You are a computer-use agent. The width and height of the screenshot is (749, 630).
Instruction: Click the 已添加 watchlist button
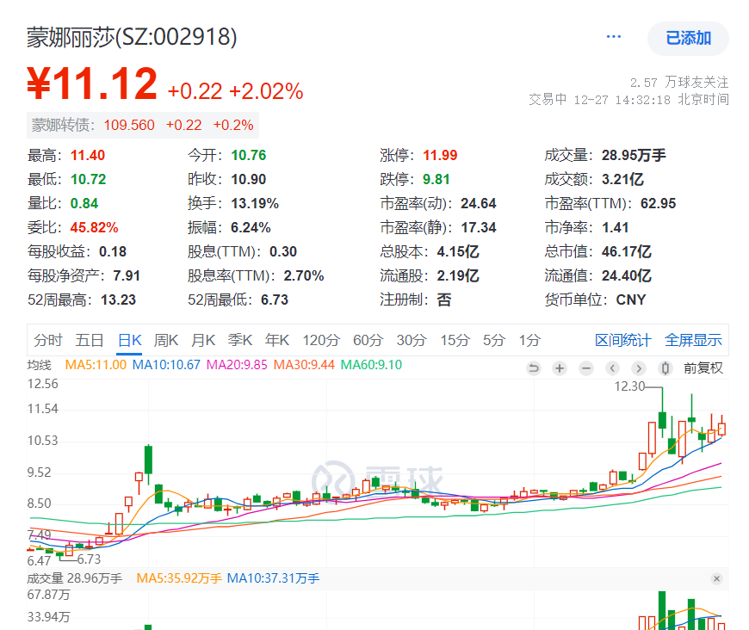tap(688, 38)
